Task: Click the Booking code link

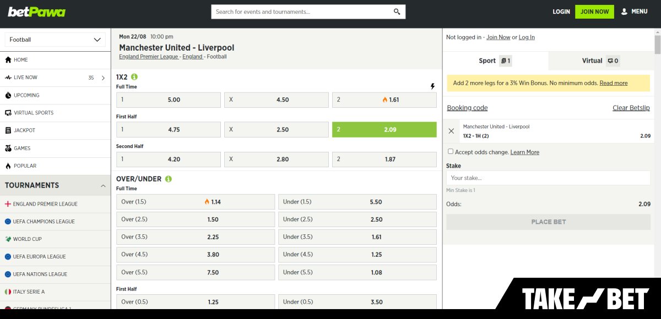Action: click(x=467, y=108)
